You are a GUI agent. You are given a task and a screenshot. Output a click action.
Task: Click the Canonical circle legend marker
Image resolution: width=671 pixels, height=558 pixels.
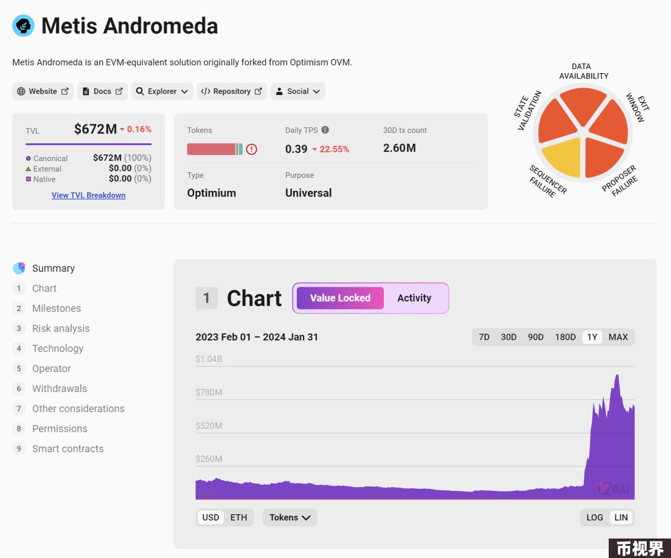point(28,158)
